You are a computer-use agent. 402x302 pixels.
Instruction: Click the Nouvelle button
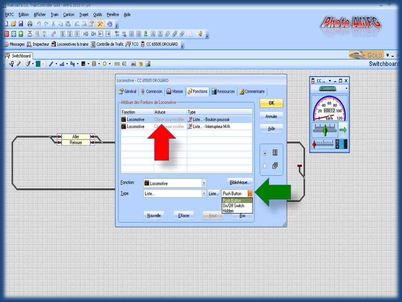pos(154,216)
